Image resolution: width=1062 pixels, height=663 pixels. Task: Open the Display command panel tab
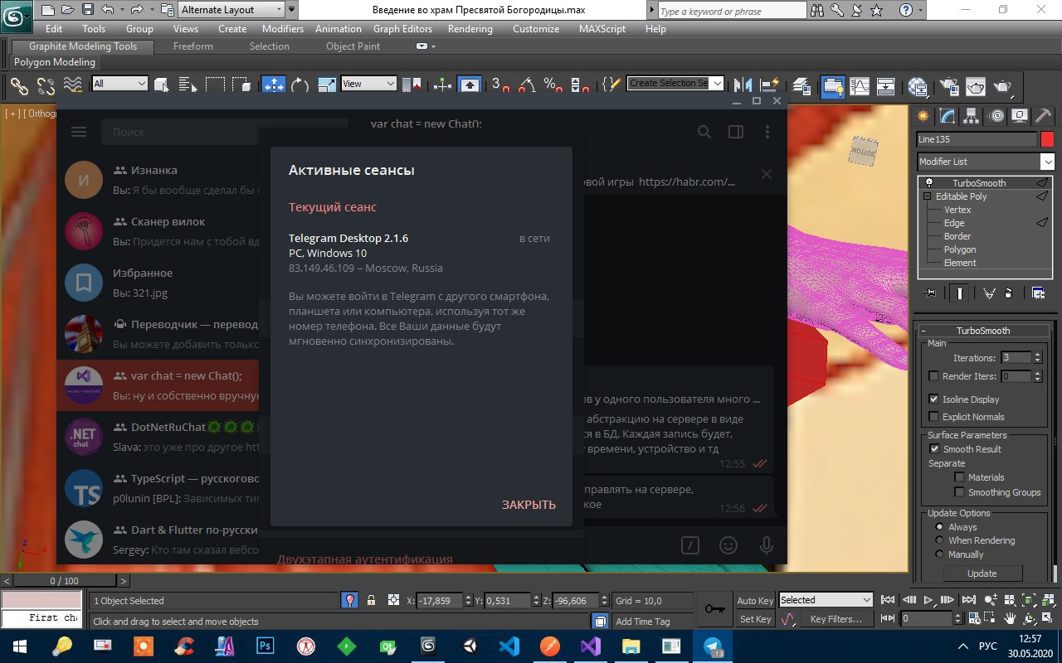[x=1021, y=116]
